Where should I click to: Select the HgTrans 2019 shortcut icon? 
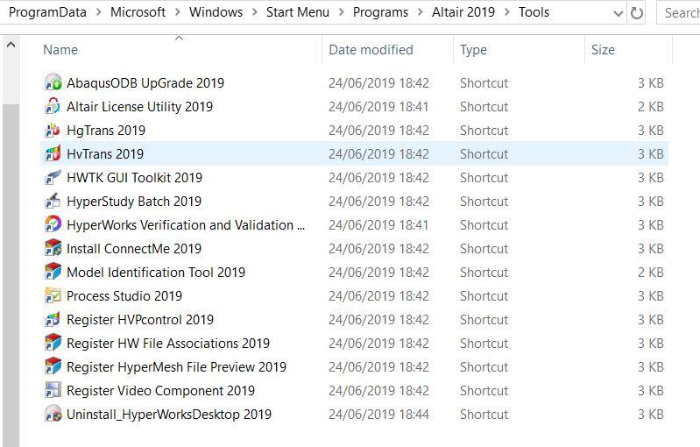point(53,131)
